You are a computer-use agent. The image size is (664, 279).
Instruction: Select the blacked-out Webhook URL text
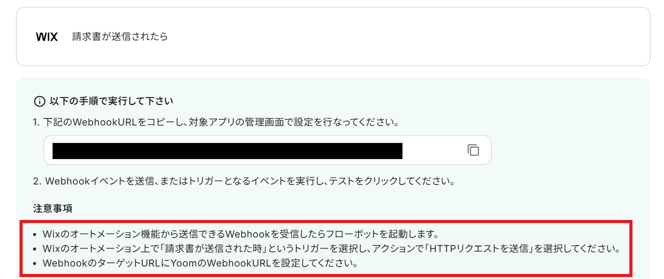tap(228, 151)
